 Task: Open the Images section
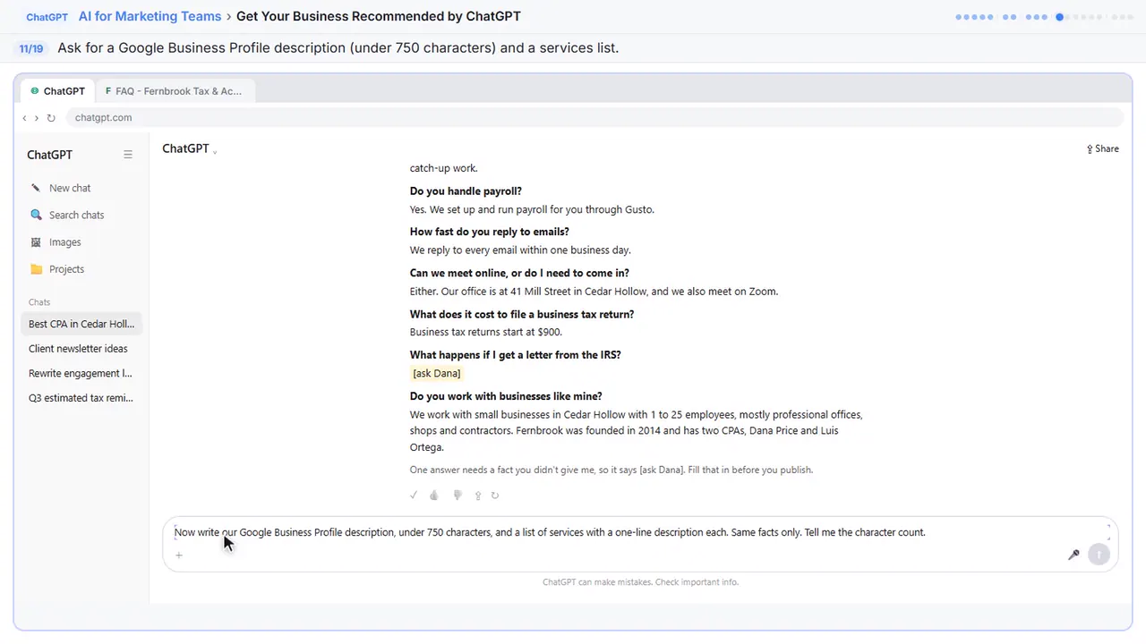tap(56, 241)
